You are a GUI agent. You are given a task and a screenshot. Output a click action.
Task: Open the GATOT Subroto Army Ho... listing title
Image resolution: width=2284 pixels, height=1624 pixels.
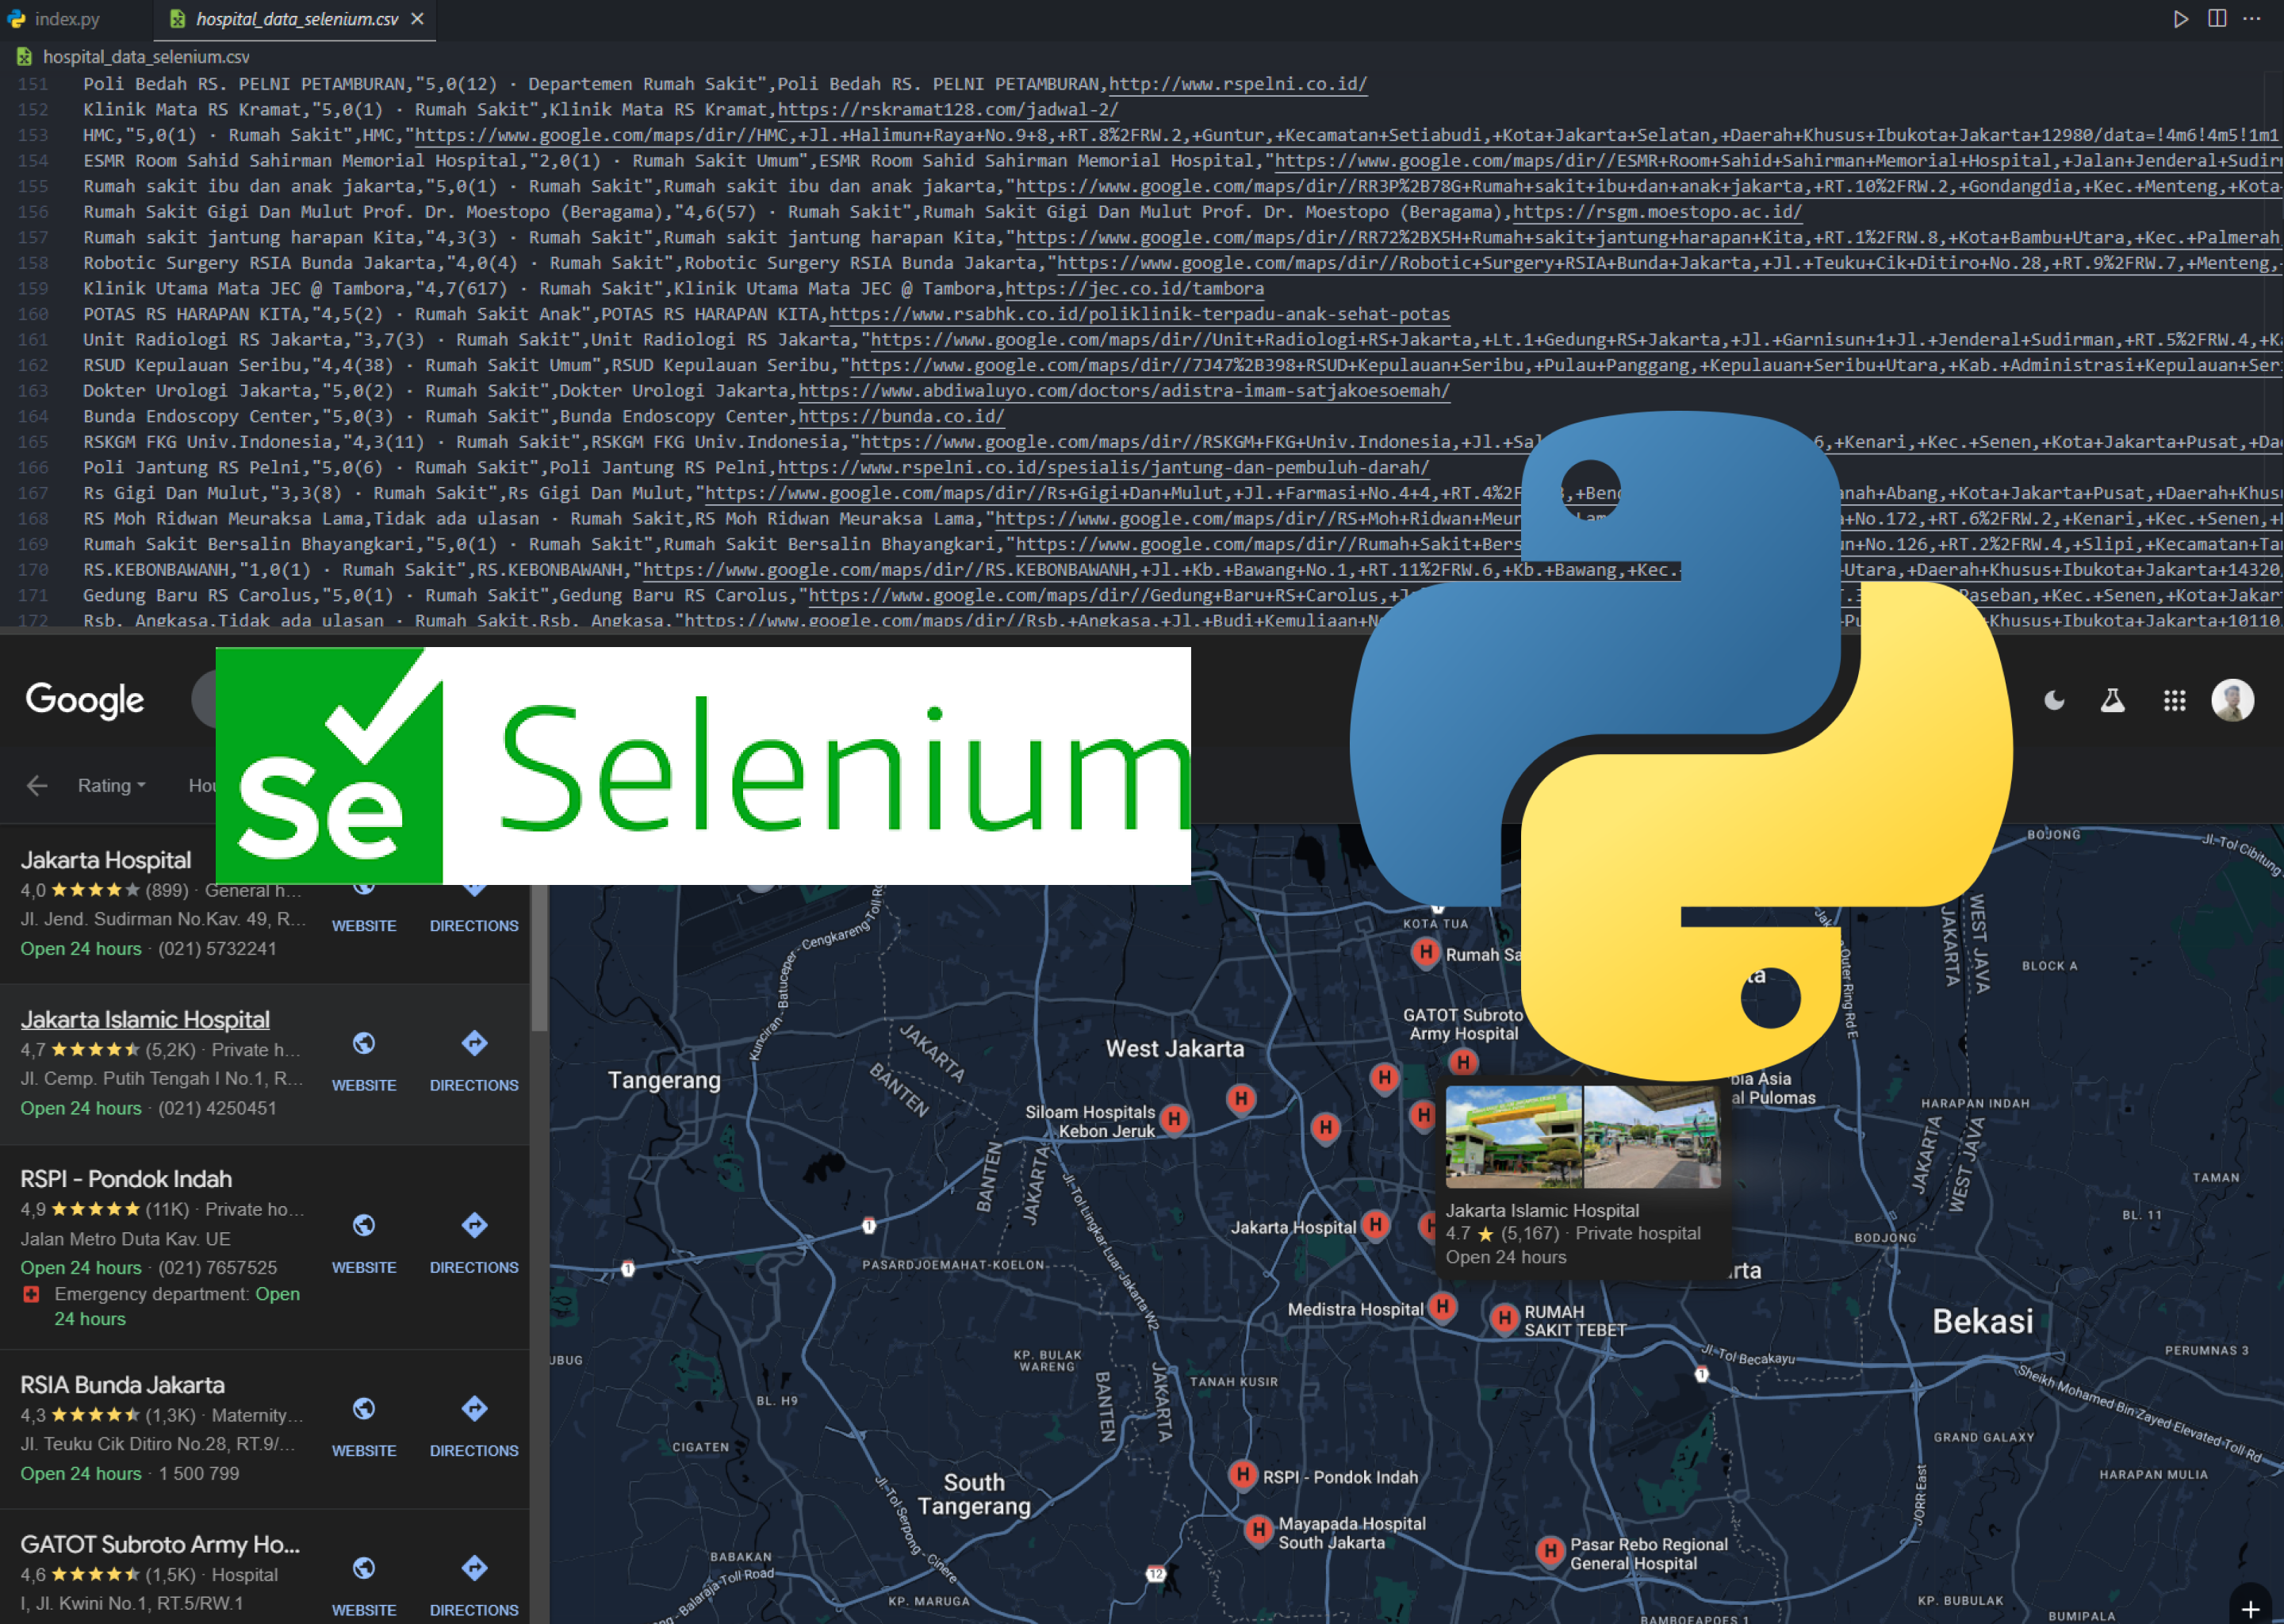[160, 1544]
